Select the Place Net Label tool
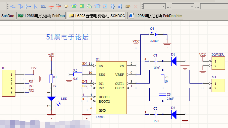Viewport: 228px width, 128px height. 43,6
